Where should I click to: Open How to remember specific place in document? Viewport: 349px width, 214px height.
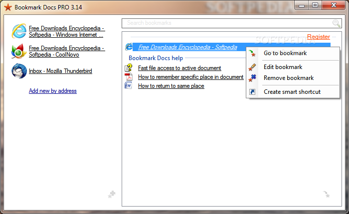coord(191,77)
